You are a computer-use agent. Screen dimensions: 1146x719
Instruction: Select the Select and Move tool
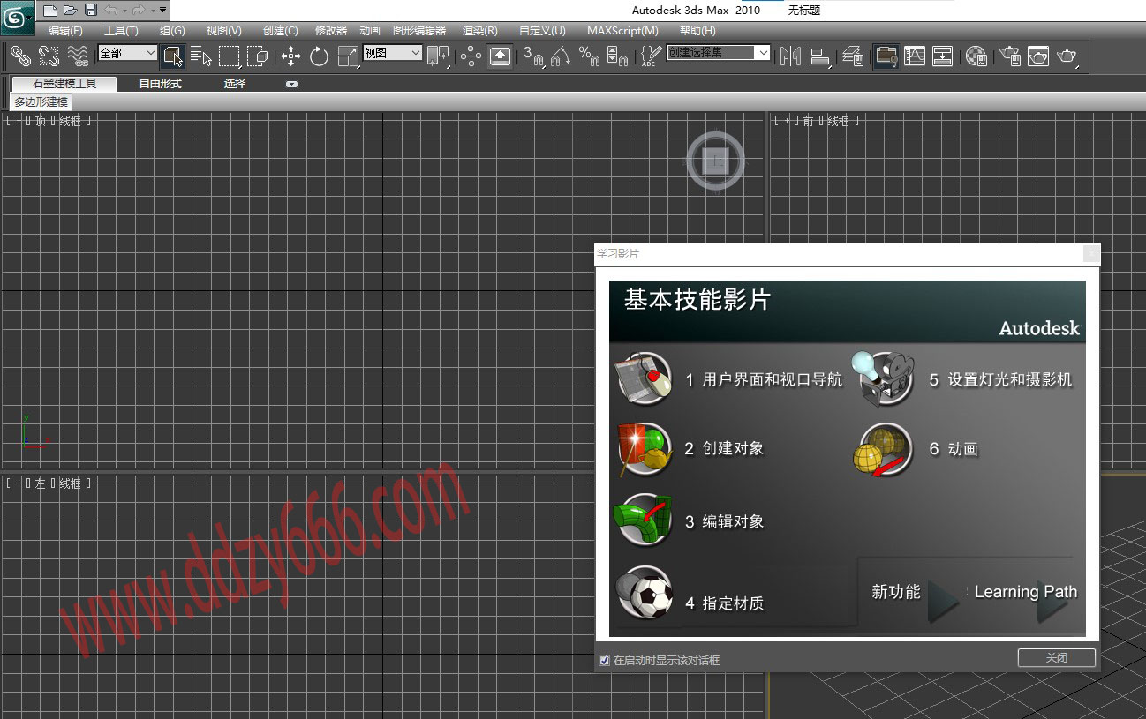[290, 56]
